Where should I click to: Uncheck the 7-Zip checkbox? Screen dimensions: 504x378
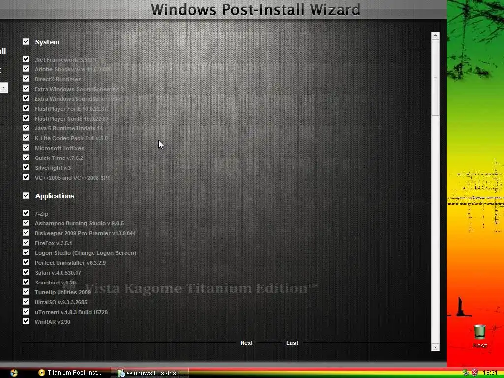(26, 213)
